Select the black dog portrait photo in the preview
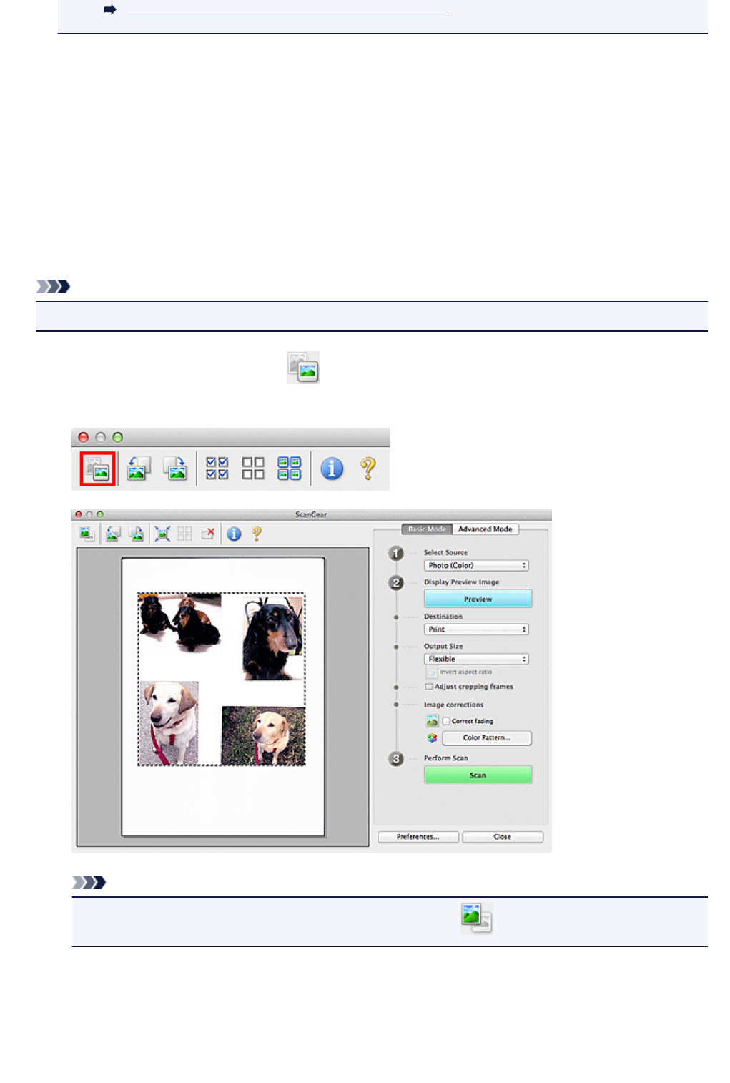 pyautogui.click(x=273, y=639)
